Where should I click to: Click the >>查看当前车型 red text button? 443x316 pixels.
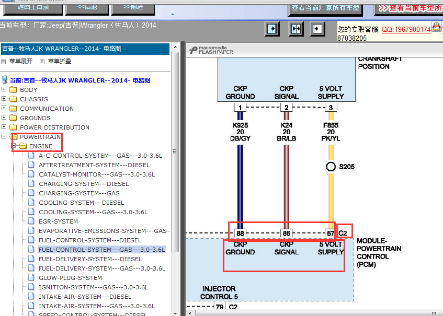tap(410, 8)
